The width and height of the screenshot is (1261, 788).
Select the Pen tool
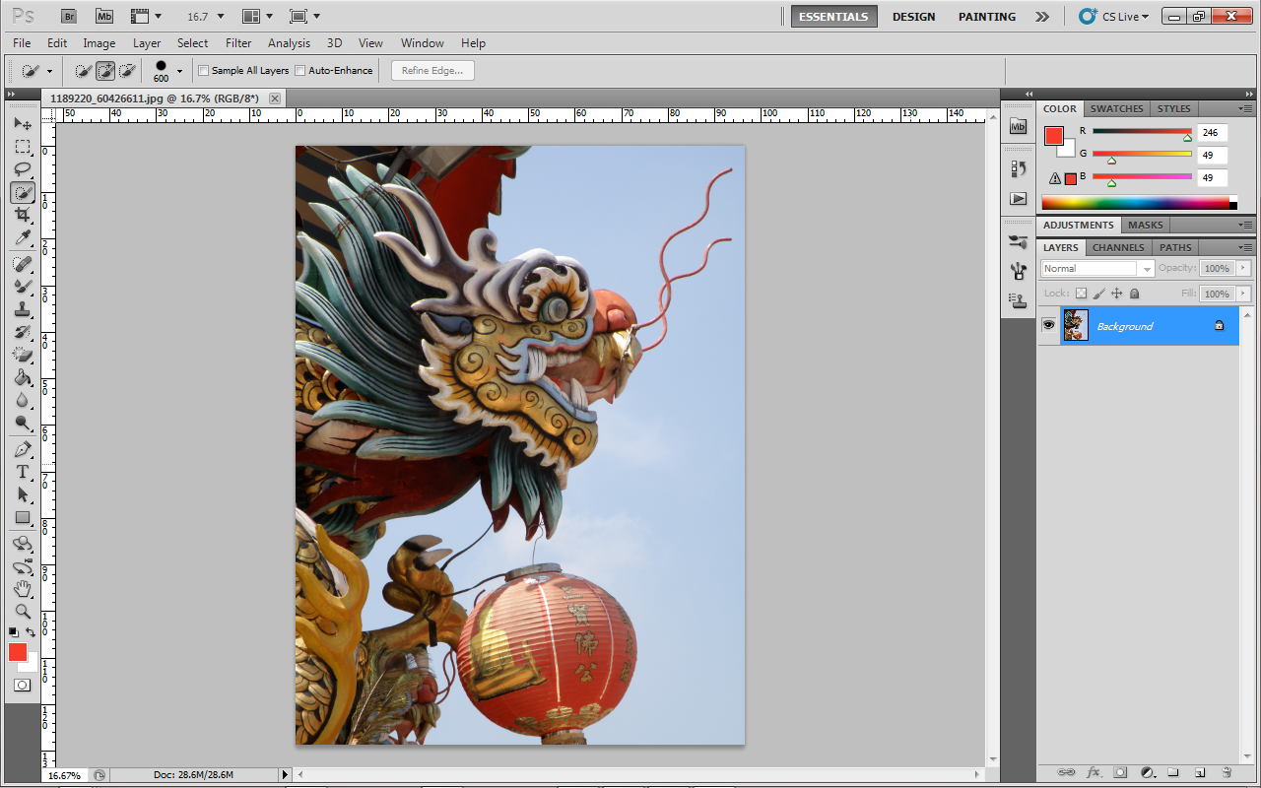pyautogui.click(x=23, y=449)
